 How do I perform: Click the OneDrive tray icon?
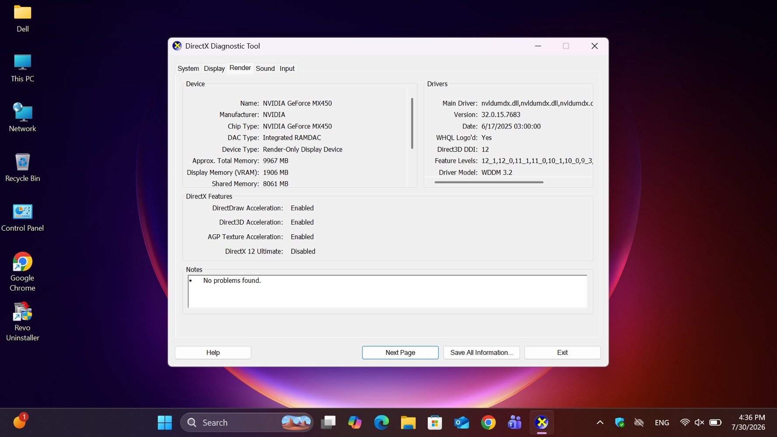point(639,423)
